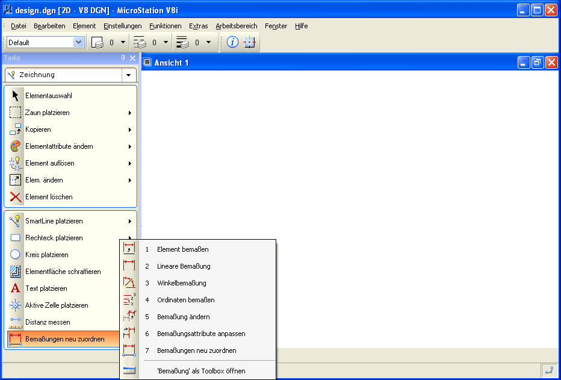561x380 pixels.
Task: Choose Winkelbemaßung from the popup menu
Action: (x=181, y=283)
